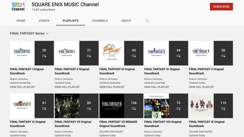Click playlist queue icon on FINAL FANTASY I
This screenshot has height=137, width=244.
tap(44, 56)
